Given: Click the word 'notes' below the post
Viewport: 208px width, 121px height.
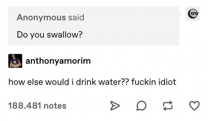Looking at the screenshot, I should [55, 106].
